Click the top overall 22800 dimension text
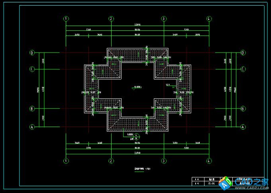 tap(137, 25)
